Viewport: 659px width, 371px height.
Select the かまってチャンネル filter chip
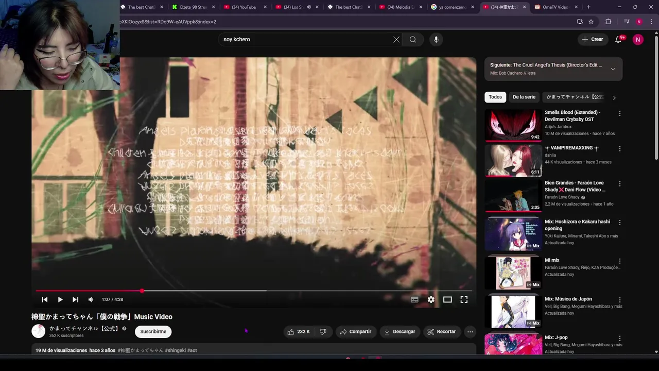point(575,97)
